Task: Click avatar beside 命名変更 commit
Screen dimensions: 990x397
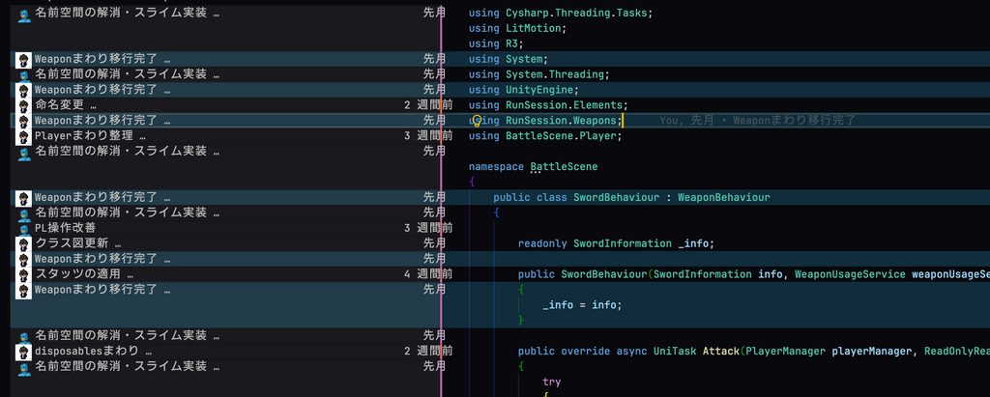Action: pos(24,105)
